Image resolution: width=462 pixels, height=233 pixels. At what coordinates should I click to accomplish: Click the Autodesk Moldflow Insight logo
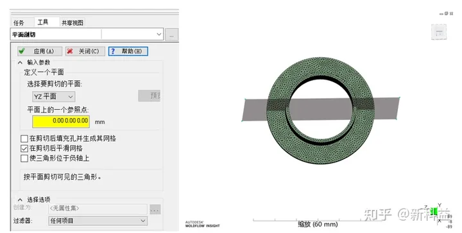point(202,224)
